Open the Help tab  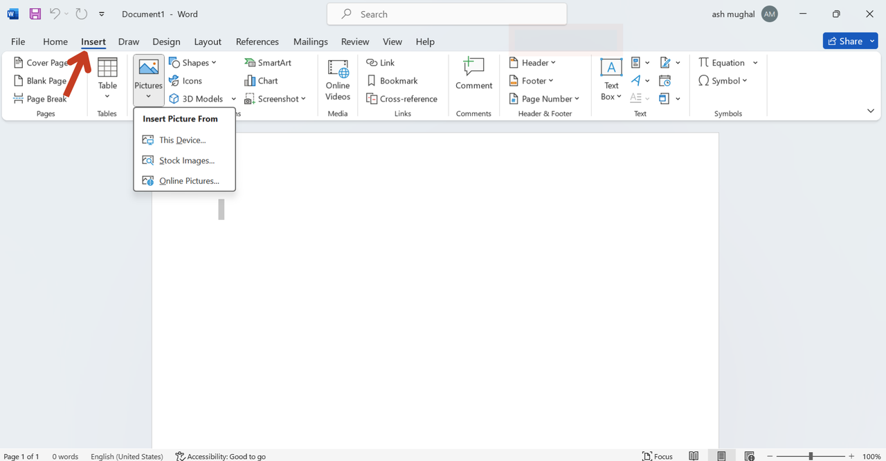(425, 41)
